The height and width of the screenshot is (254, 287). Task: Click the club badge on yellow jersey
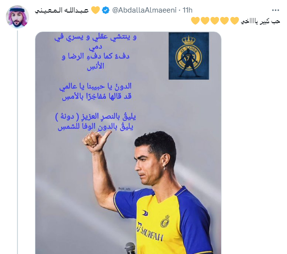click(x=165, y=221)
